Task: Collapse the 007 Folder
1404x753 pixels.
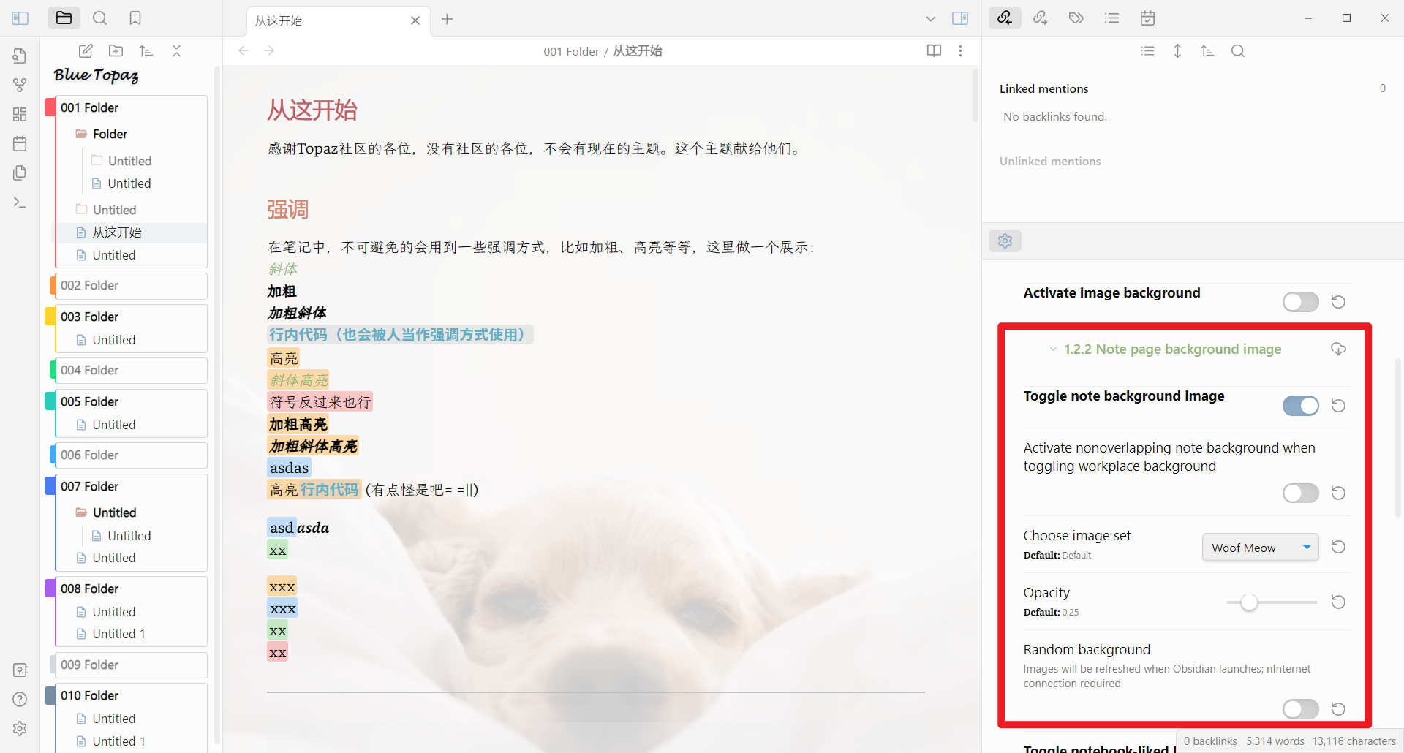Action: [132, 486]
